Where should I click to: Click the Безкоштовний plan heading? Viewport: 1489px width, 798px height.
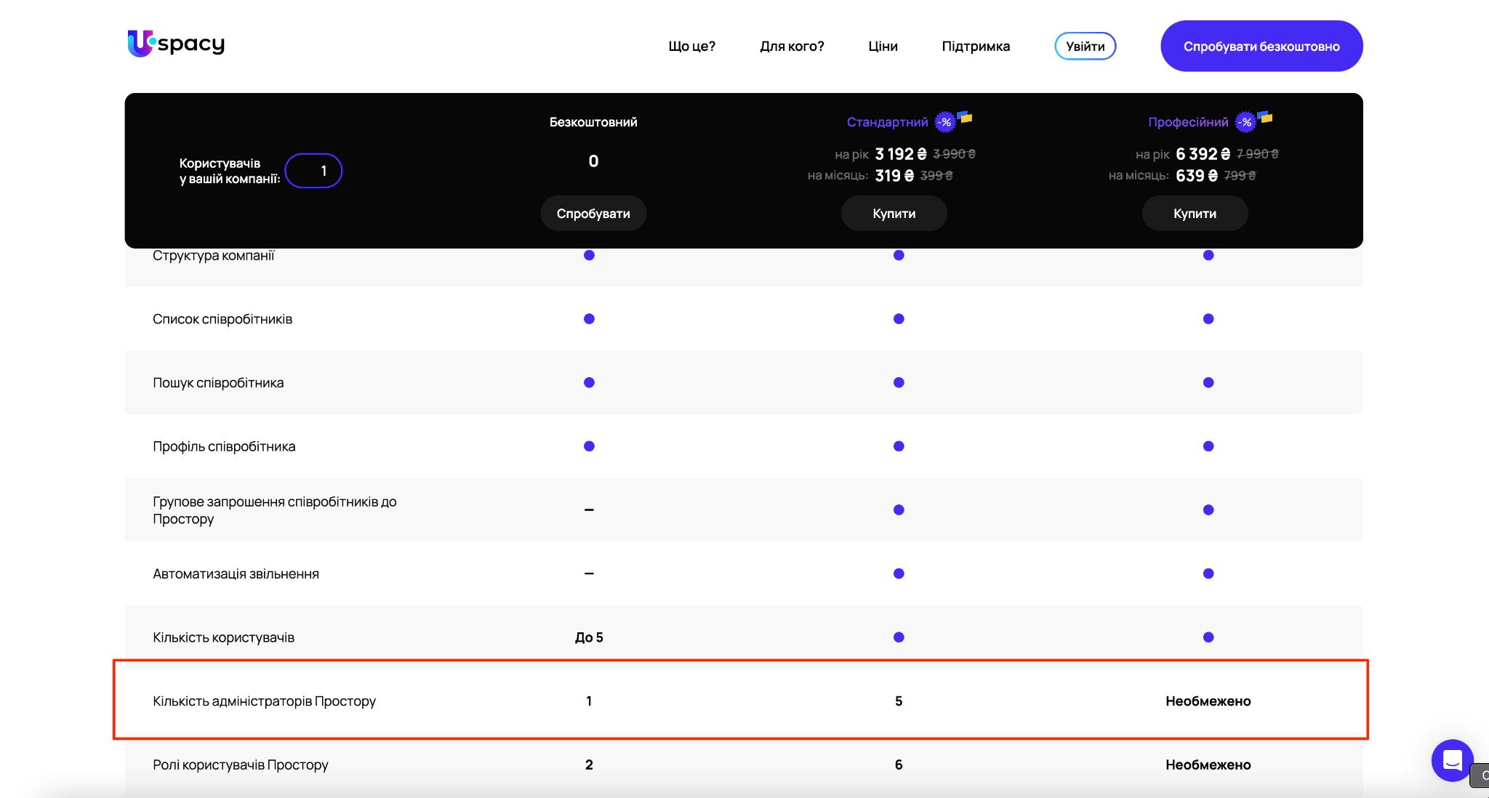pos(593,122)
